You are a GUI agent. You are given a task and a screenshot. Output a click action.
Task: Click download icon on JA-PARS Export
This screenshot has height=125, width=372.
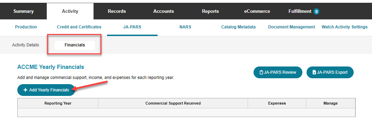[315, 72]
